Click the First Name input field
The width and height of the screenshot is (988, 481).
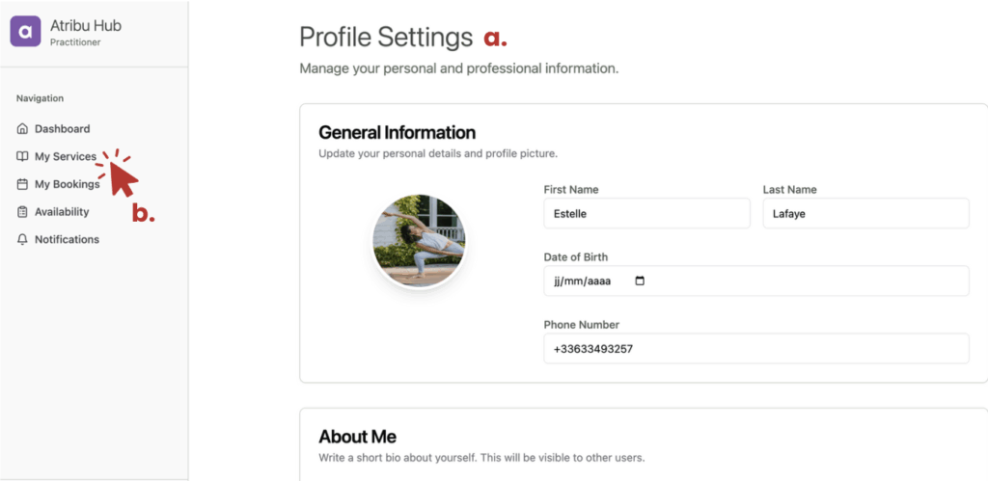pyautogui.click(x=646, y=214)
